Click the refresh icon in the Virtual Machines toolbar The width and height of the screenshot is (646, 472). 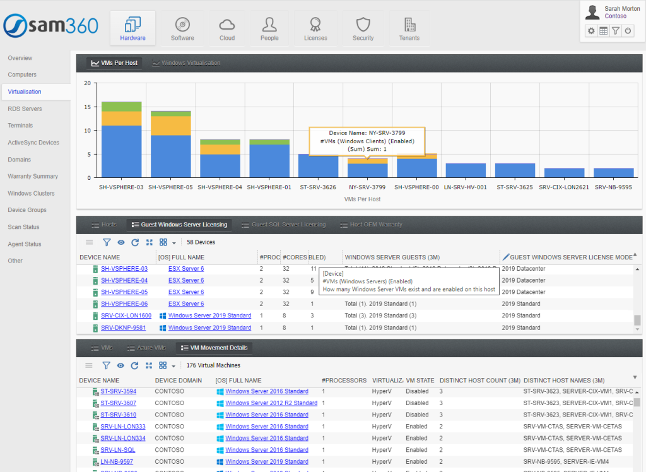(x=135, y=365)
